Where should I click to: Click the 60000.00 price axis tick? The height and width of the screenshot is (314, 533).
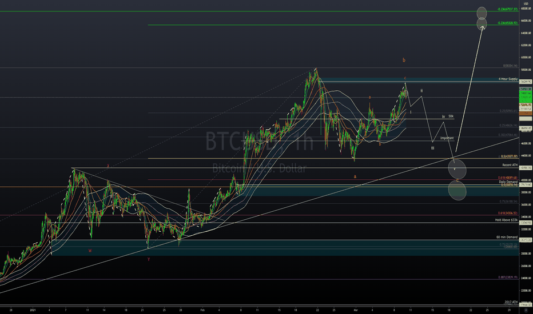(x=526, y=57)
